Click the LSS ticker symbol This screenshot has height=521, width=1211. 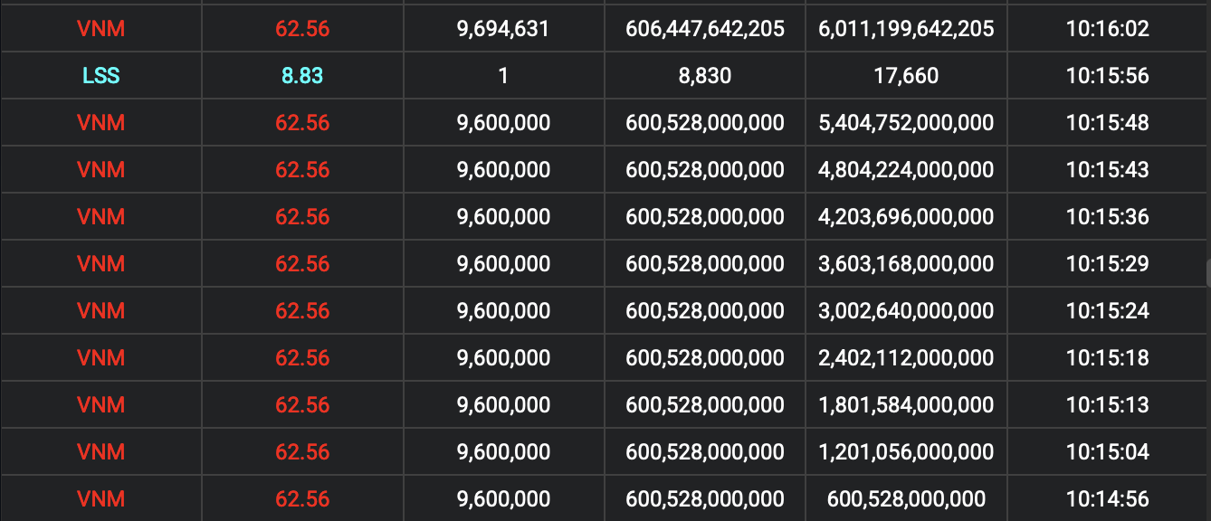(100, 76)
